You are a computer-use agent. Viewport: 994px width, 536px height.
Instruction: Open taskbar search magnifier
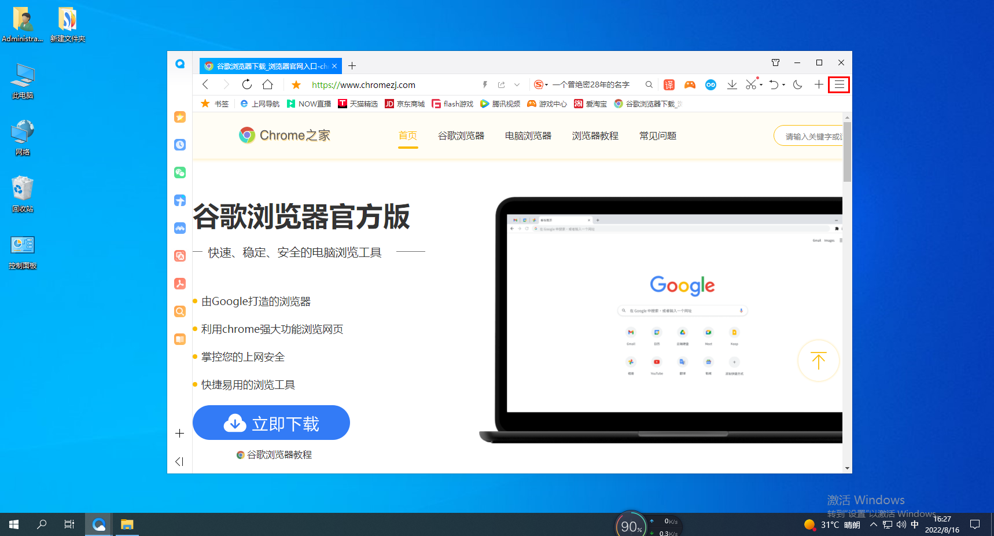tap(42, 524)
